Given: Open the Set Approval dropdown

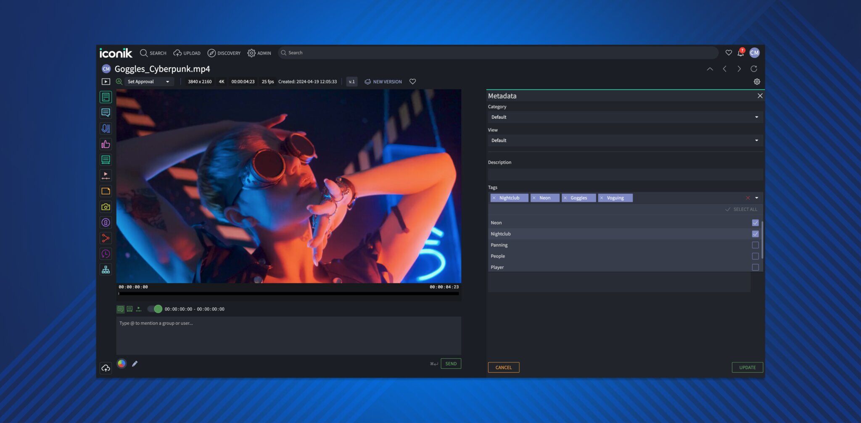Looking at the screenshot, I should pos(149,81).
